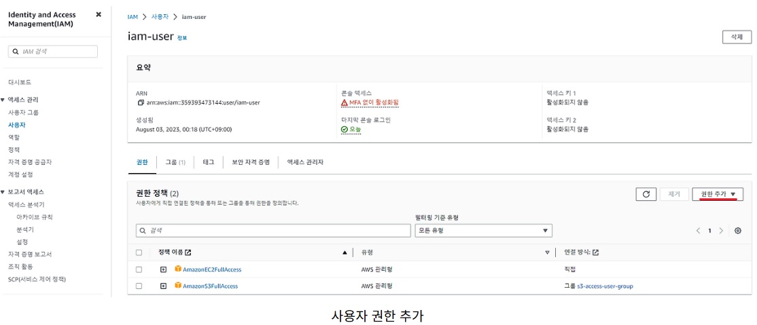
Task: Close the IAM navigation panel
Action: pos(99,14)
